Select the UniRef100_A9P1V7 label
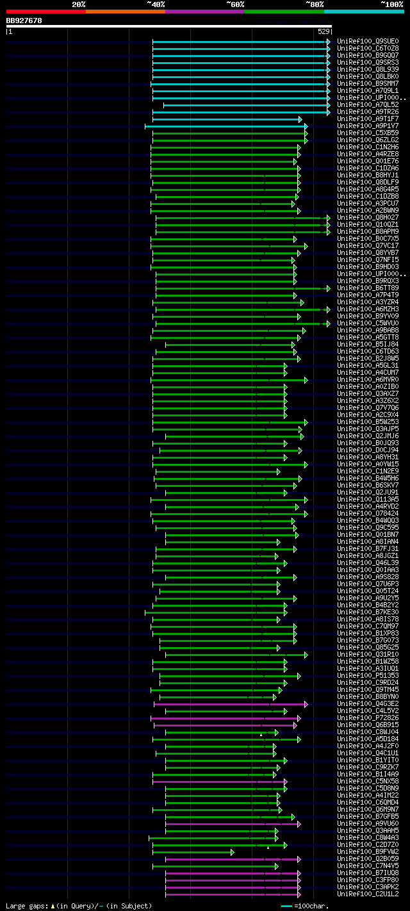 [x=368, y=126]
